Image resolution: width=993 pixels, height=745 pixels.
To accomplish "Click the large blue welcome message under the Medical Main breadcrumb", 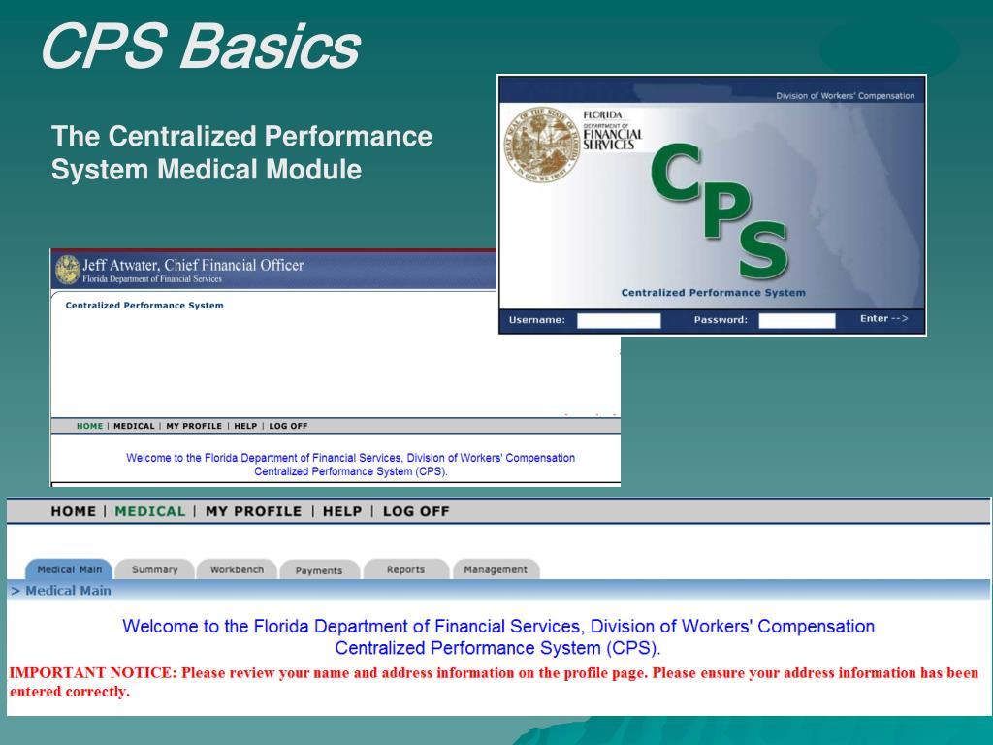I will click(x=498, y=637).
